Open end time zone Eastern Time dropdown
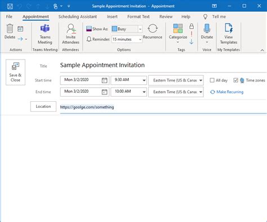This screenshot has height=222, width=267. pyautogui.click(x=201, y=92)
